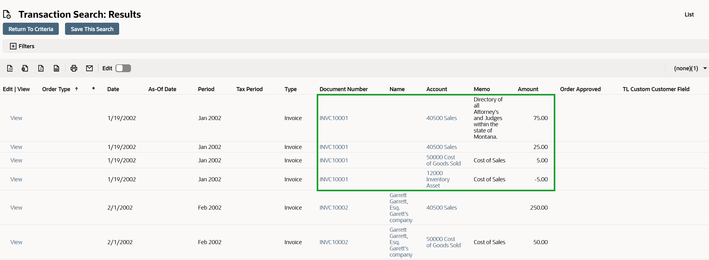Open INVC10001 in the 5.00 row

coord(334,160)
